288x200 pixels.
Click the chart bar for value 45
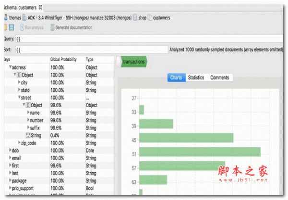[x=186, y=138]
